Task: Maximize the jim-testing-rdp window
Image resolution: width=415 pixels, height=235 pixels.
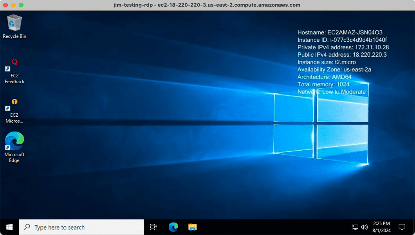Action: pos(21,5)
